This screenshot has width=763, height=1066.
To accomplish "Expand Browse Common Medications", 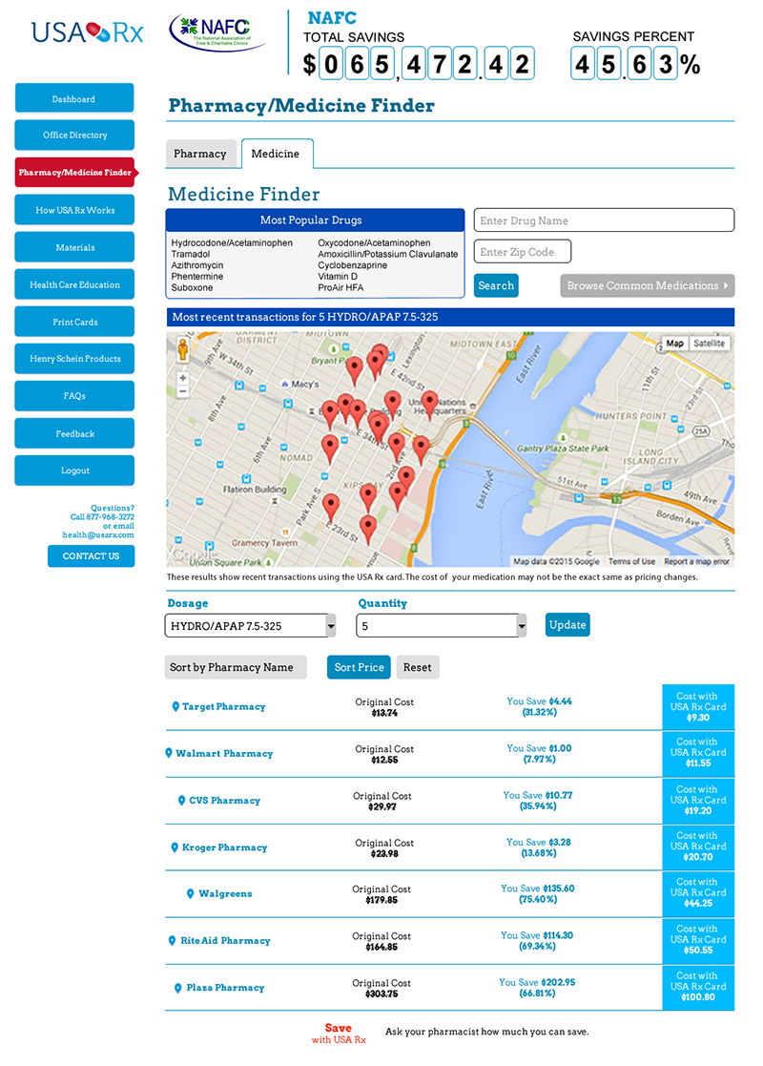I will tap(648, 285).
